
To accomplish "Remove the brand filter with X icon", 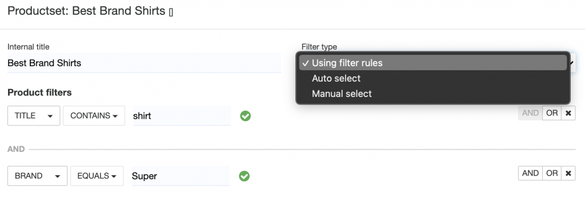I will tap(568, 173).
